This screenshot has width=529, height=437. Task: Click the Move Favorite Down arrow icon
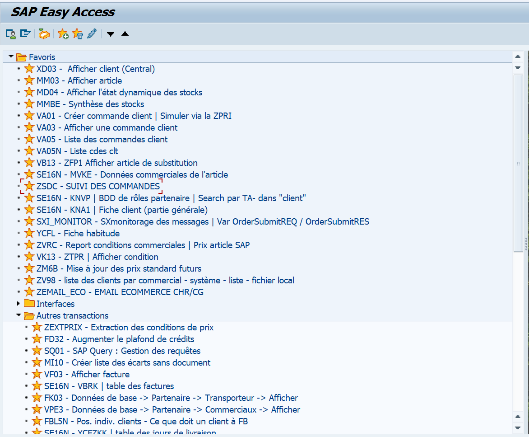click(110, 33)
